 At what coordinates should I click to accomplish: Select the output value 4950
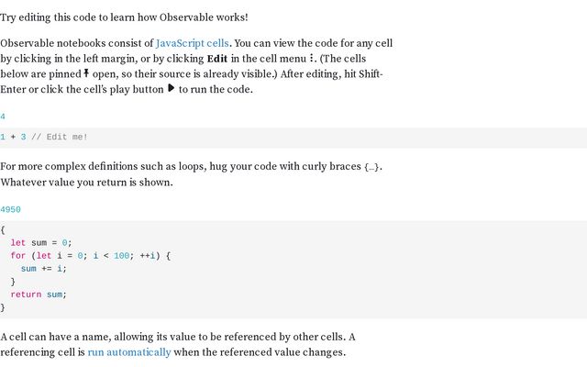[x=10, y=210]
